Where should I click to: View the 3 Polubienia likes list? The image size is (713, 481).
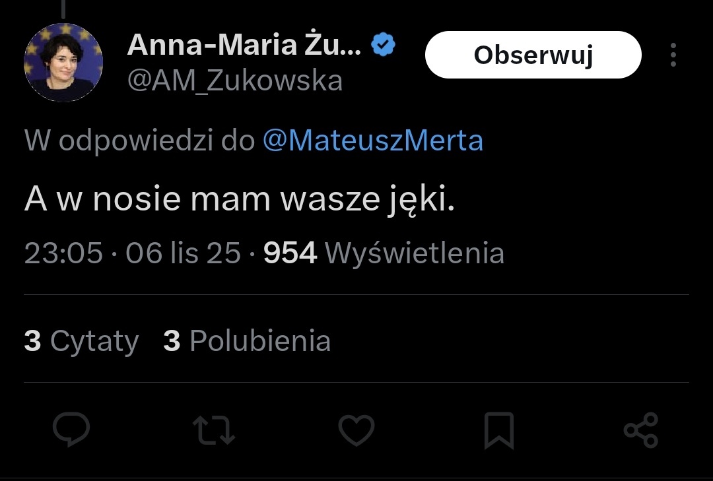pos(247,341)
